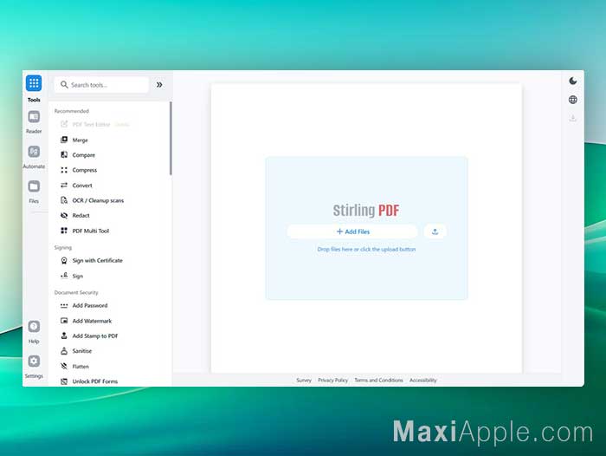Focus the Search tools field
Screen dimensions: 606x456
point(101,85)
